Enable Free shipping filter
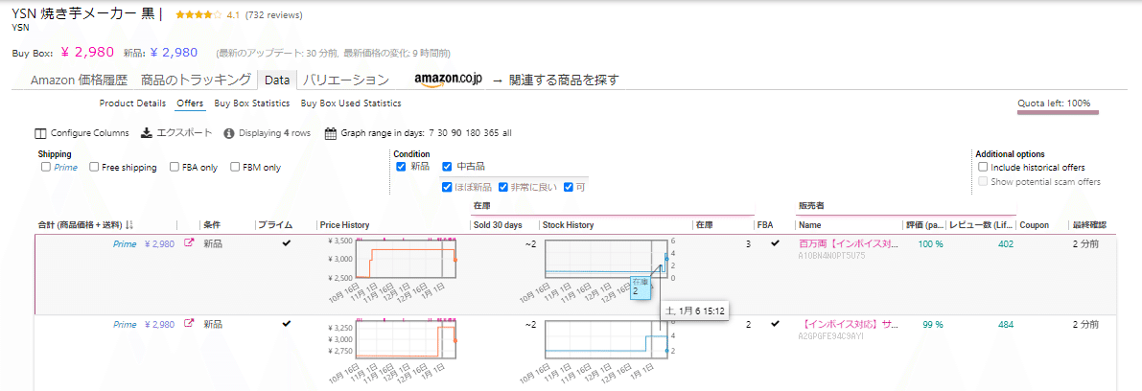1142x391 pixels. click(x=94, y=167)
